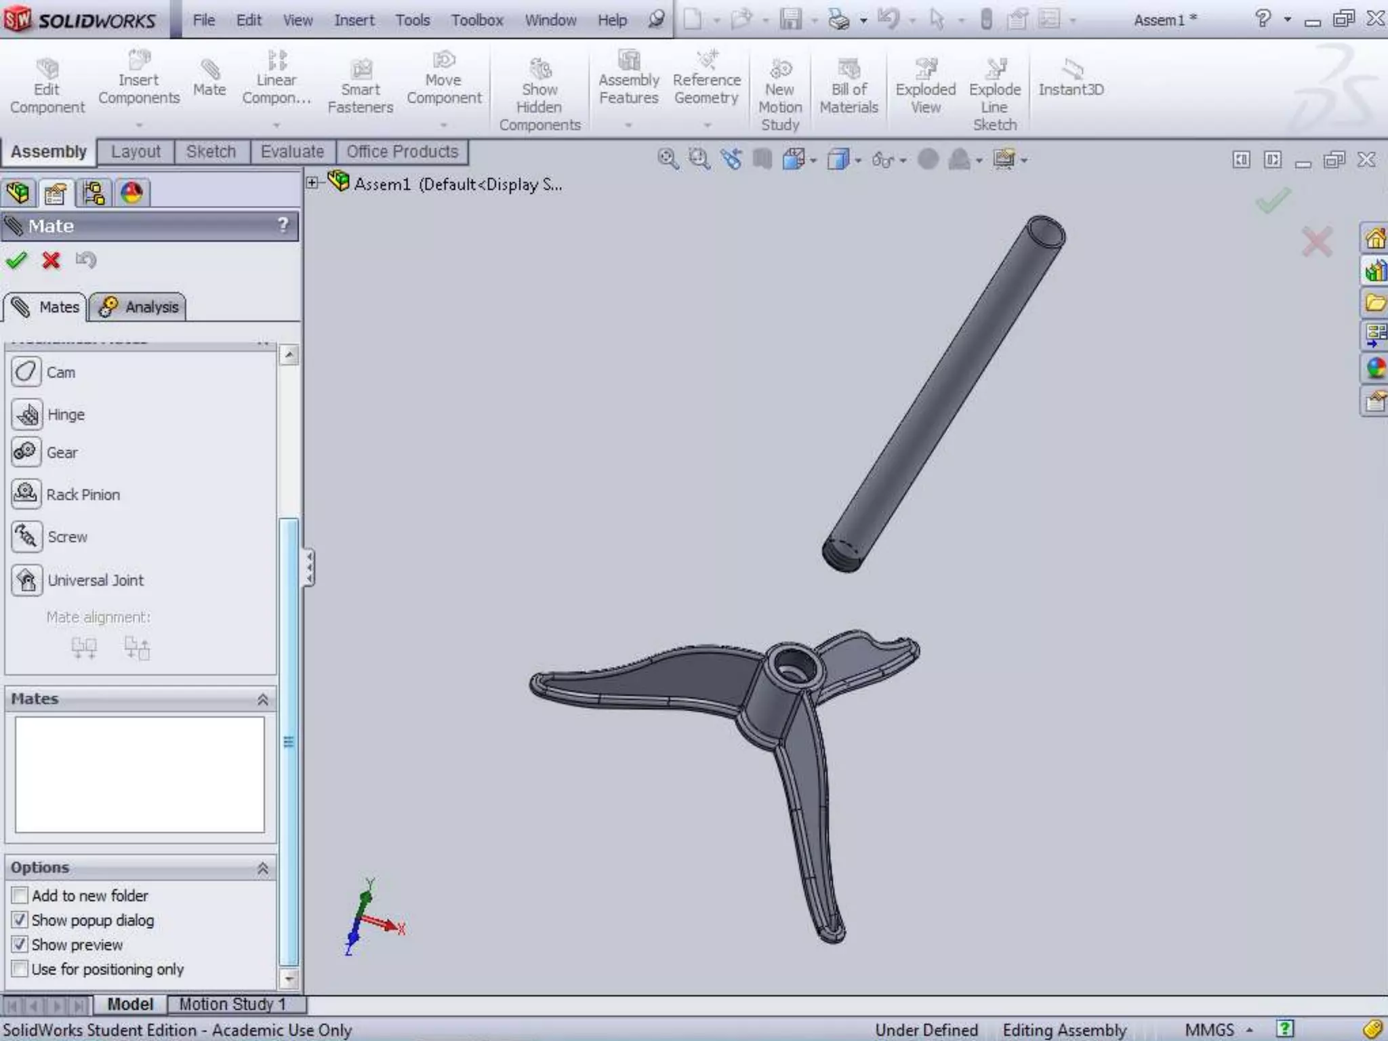This screenshot has width=1388, height=1041.
Task: Click green checkmark to accept mate
Action: coord(16,260)
